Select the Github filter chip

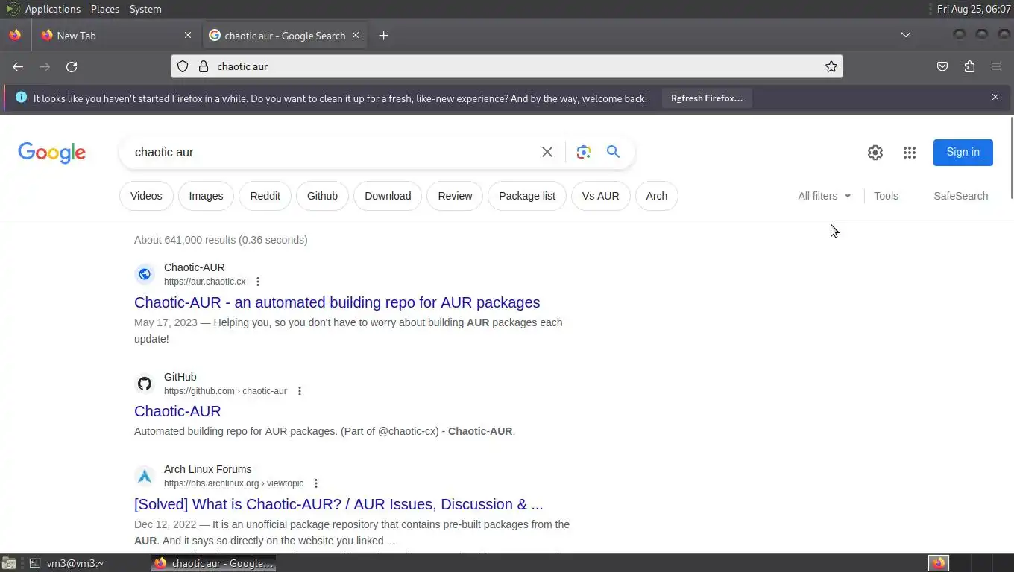(323, 196)
